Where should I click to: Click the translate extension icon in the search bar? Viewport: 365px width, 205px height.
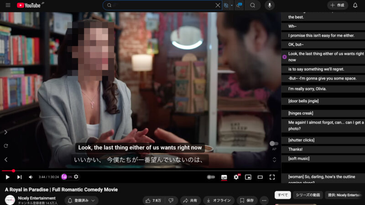point(226,5)
